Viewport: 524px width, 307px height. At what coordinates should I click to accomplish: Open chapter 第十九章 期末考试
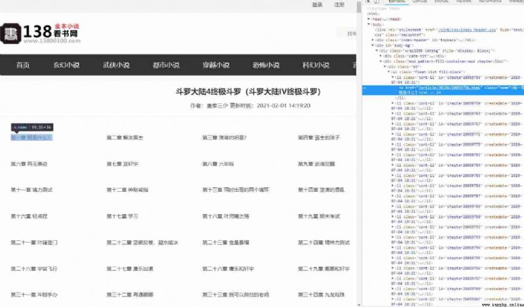[319, 216]
